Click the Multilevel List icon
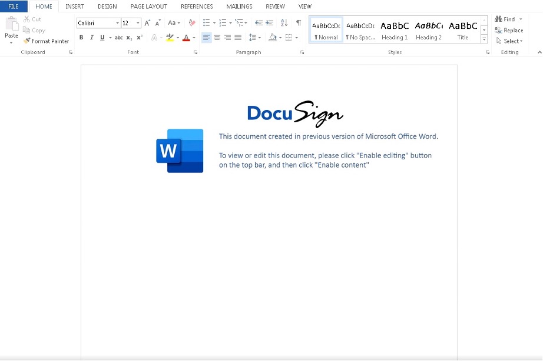The height and width of the screenshot is (361, 543). point(239,23)
